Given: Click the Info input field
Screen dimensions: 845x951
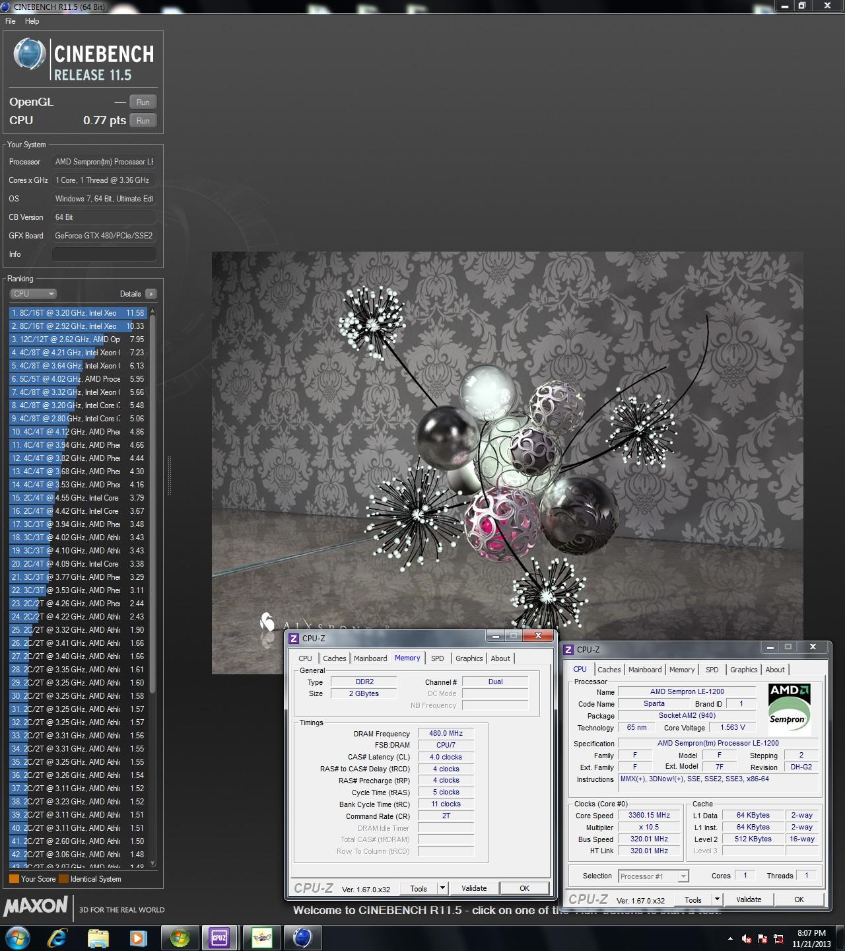Looking at the screenshot, I should pos(104,254).
